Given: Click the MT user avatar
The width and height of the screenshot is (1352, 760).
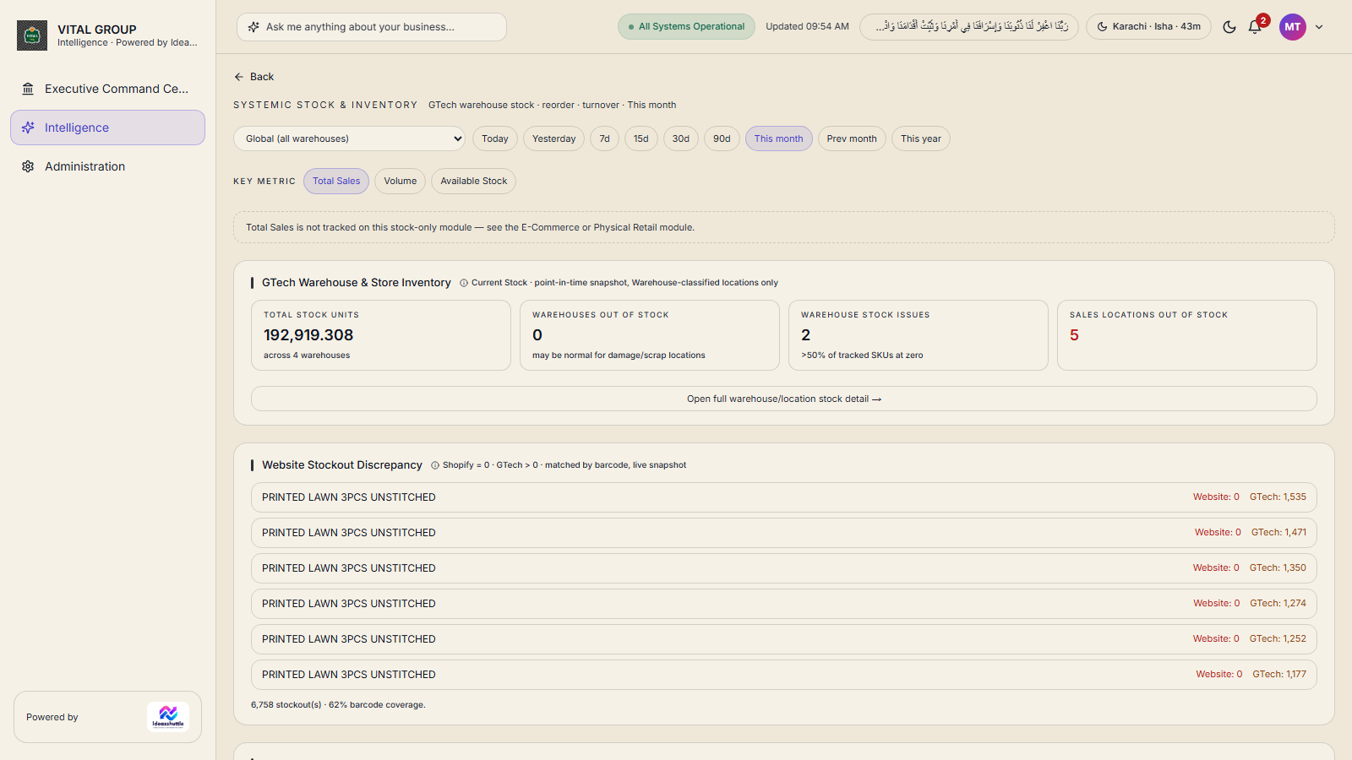Looking at the screenshot, I should (x=1293, y=27).
